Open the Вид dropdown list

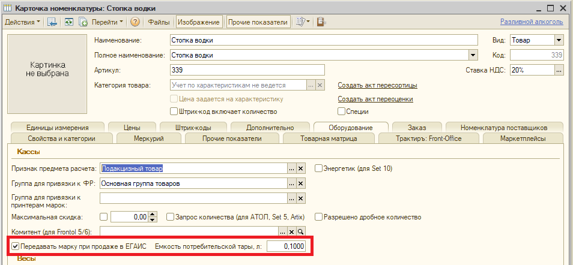click(559, 40)
